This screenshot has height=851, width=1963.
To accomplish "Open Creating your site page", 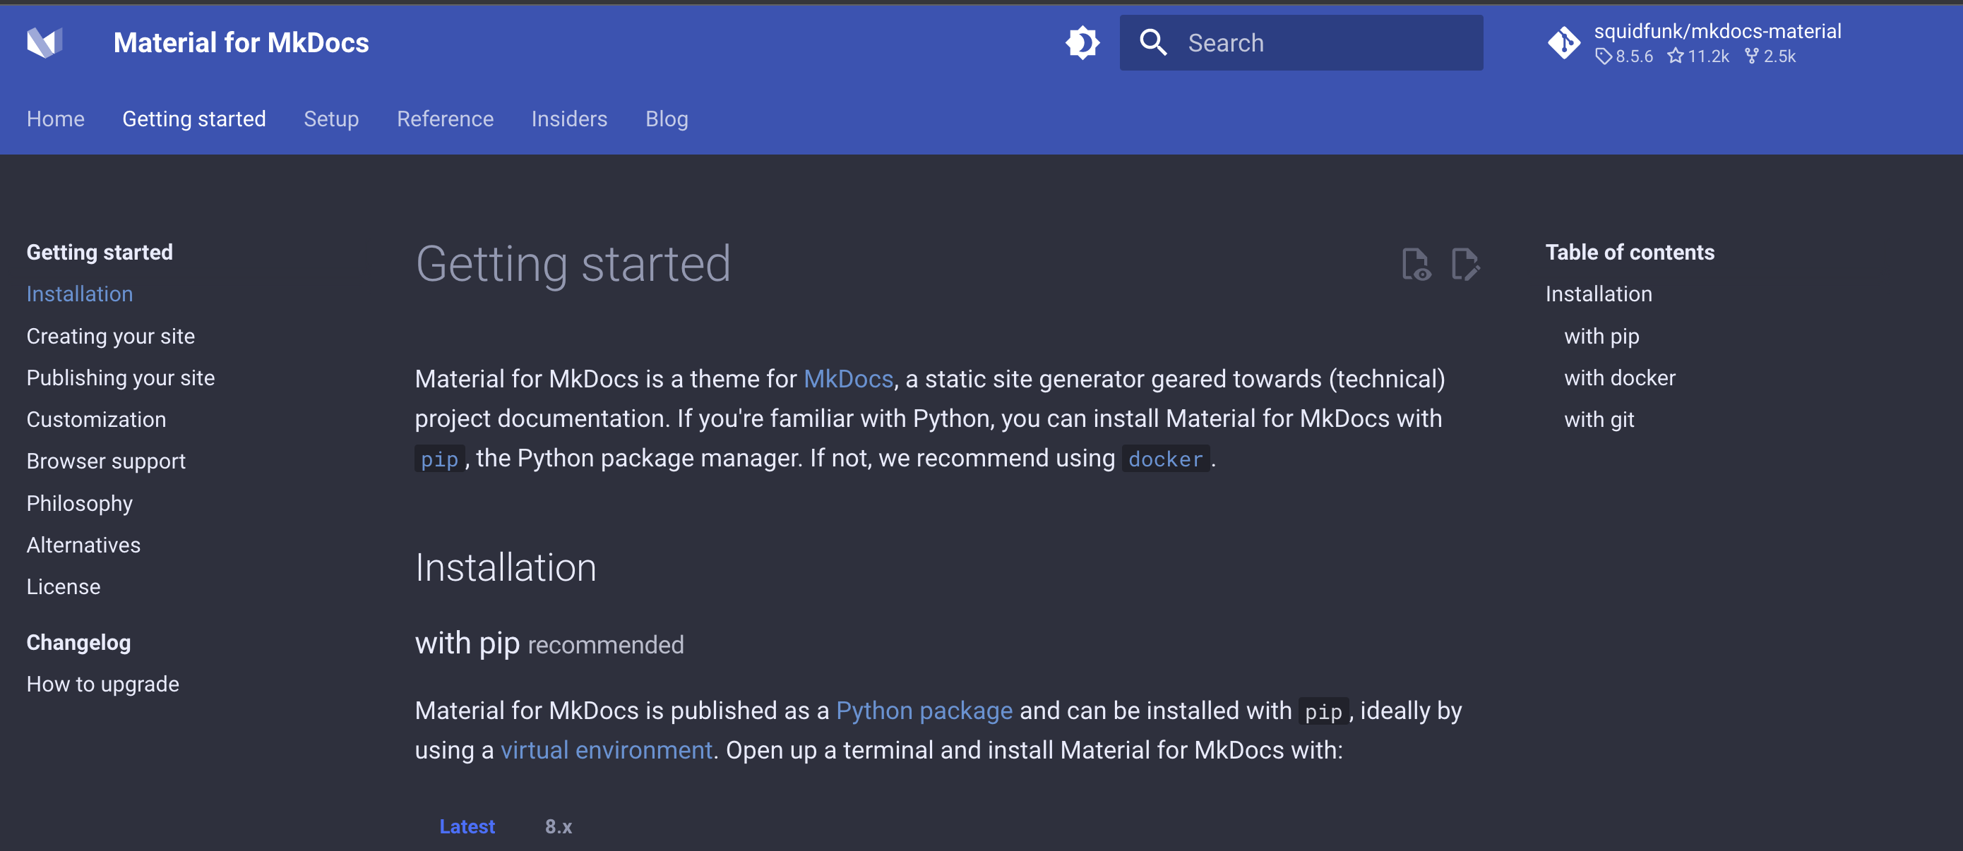I will tap(110, 337).
